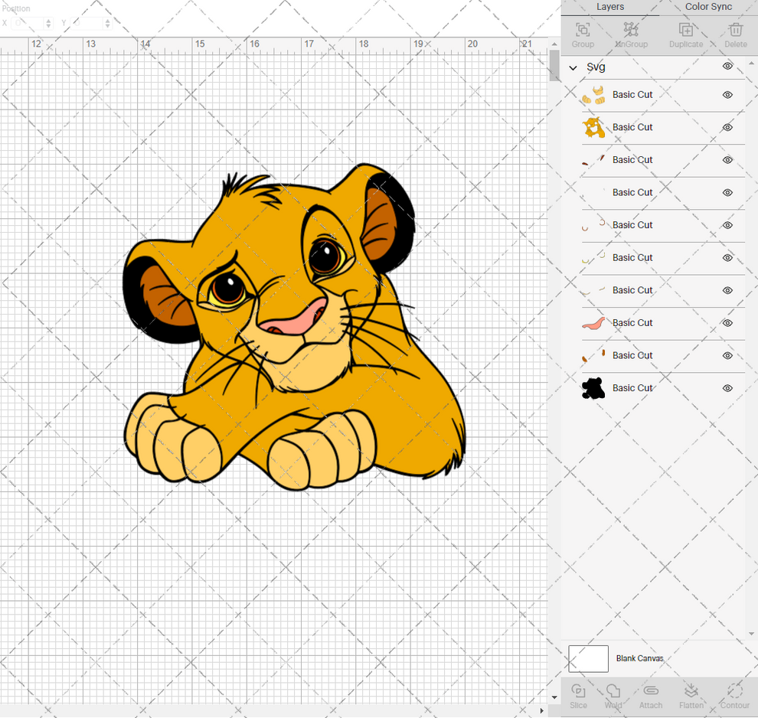The image size is (758, 718).
Task: Click the UnGroup icon
Action: point(631,34)
